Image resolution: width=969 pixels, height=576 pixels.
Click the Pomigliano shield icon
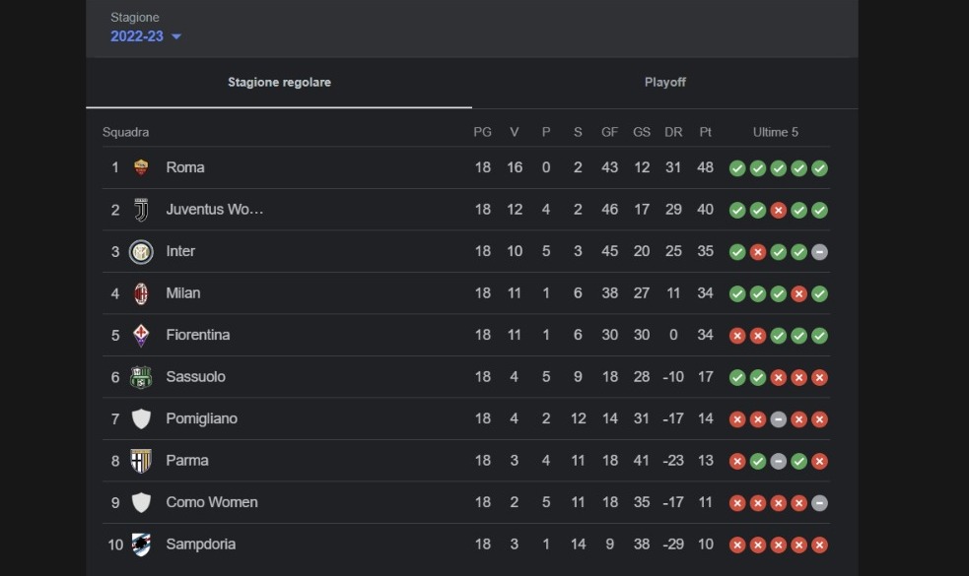point(141,418)
